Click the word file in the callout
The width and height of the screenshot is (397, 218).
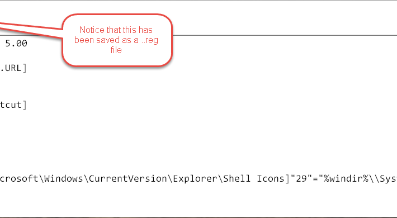point(116,50)
